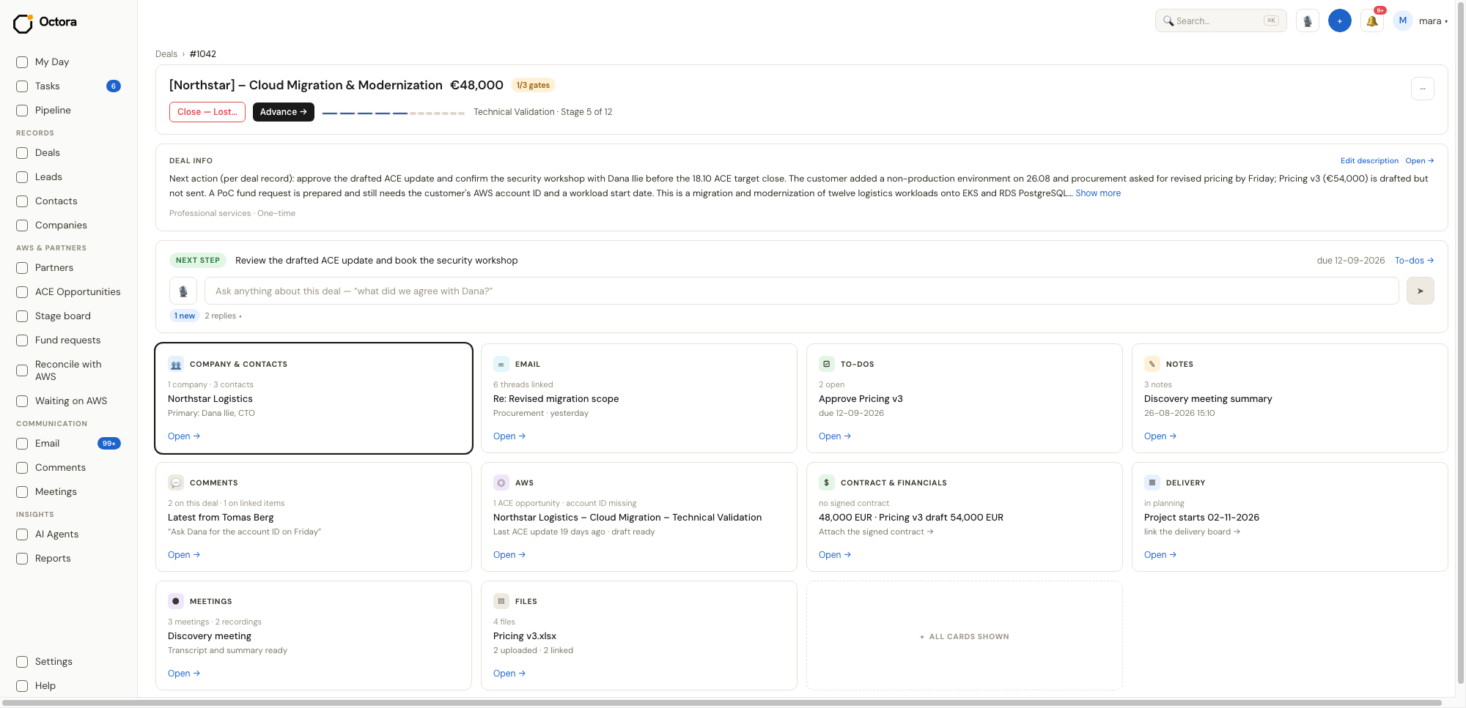The image size is (1466, 708).
Task: Click the AWS card icon
Action: pos(501,483)
